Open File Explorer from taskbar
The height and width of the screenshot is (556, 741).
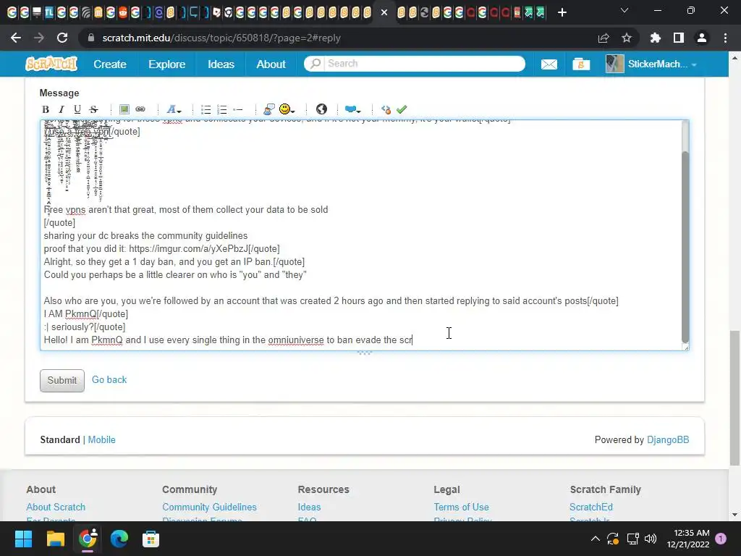[x=55, y=539]
